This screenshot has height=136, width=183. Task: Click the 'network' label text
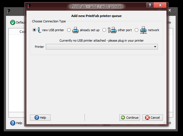click(x=154, y=30)
